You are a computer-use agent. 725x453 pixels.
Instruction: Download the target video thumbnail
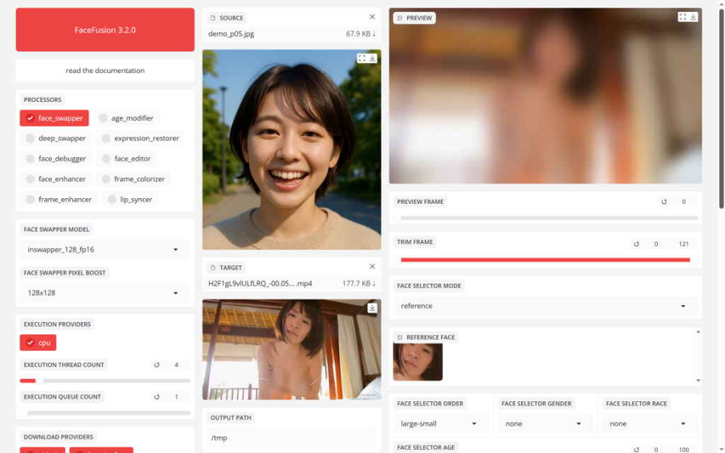(372, 309)
